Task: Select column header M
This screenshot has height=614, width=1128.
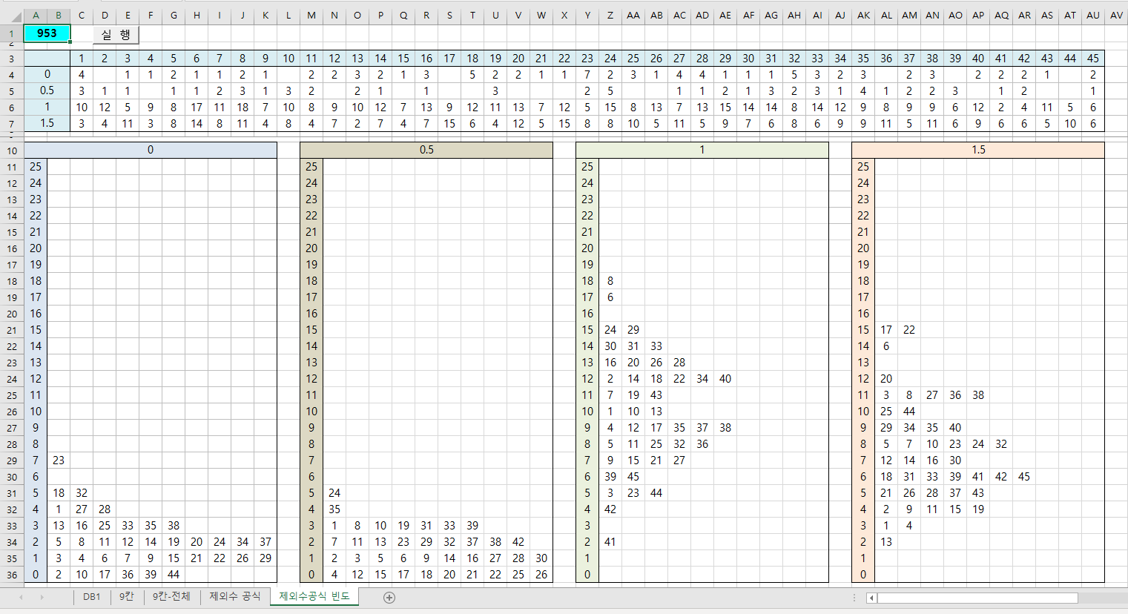Action: 311,16
